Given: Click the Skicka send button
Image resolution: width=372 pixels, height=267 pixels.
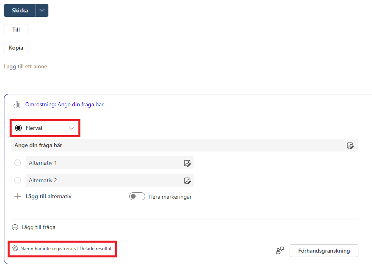Looking at the screenshot, I should 20,10.
